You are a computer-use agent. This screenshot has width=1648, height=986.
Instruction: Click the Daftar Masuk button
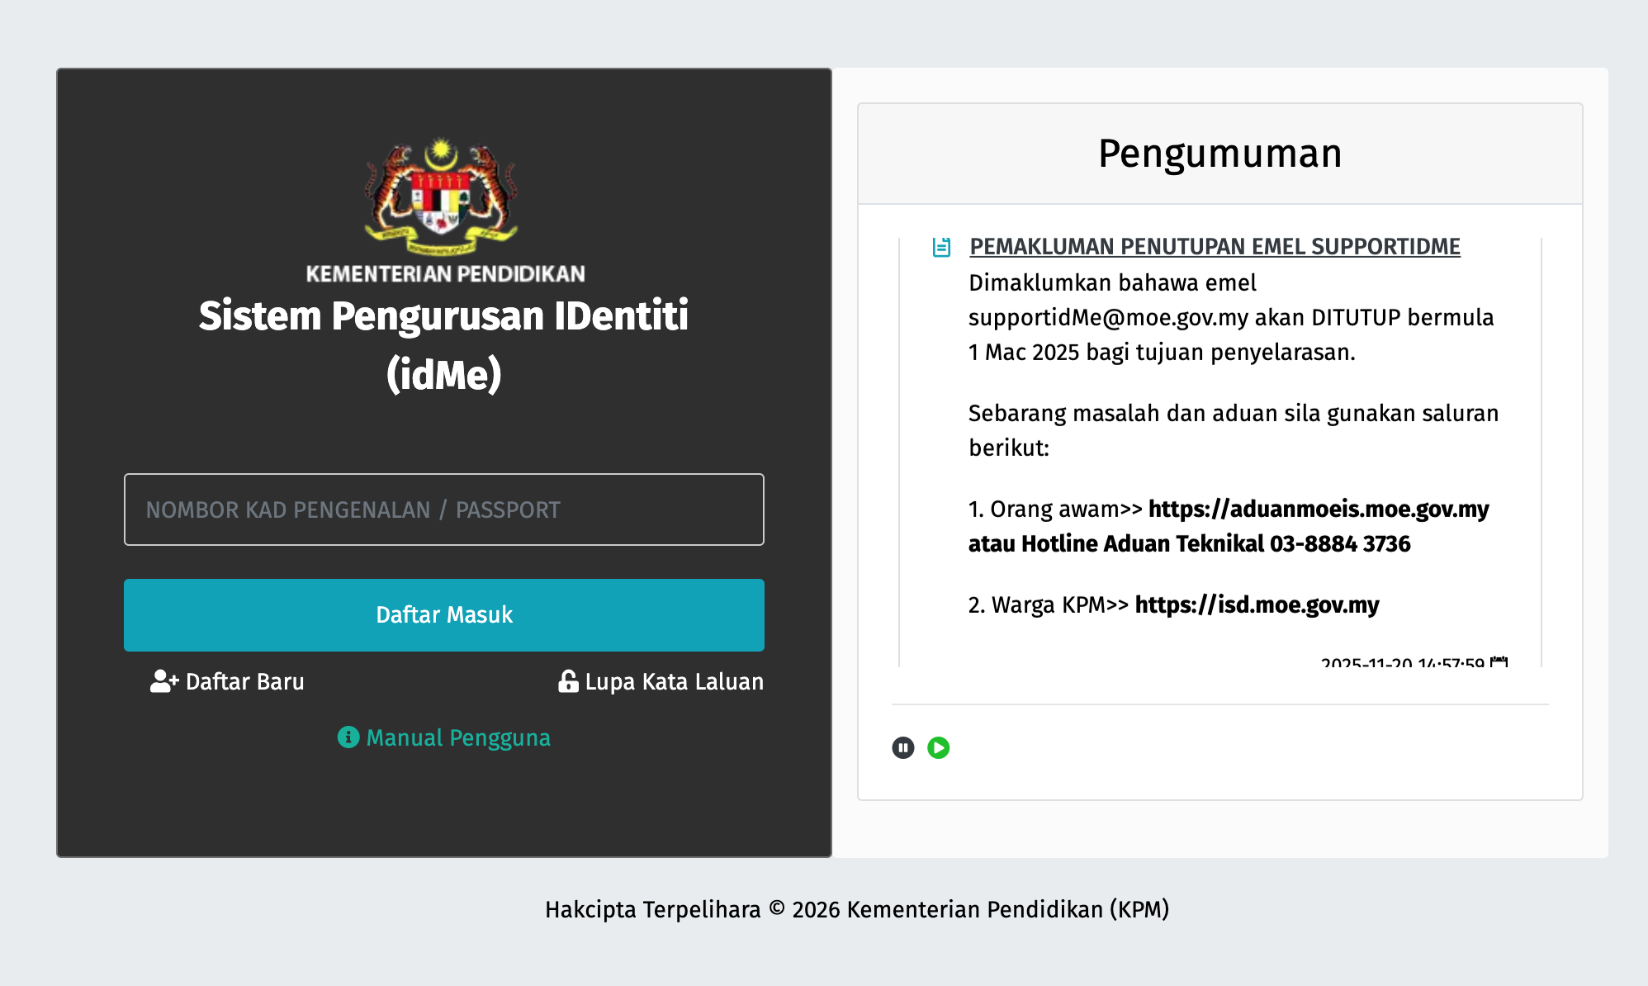pos(444,615)
